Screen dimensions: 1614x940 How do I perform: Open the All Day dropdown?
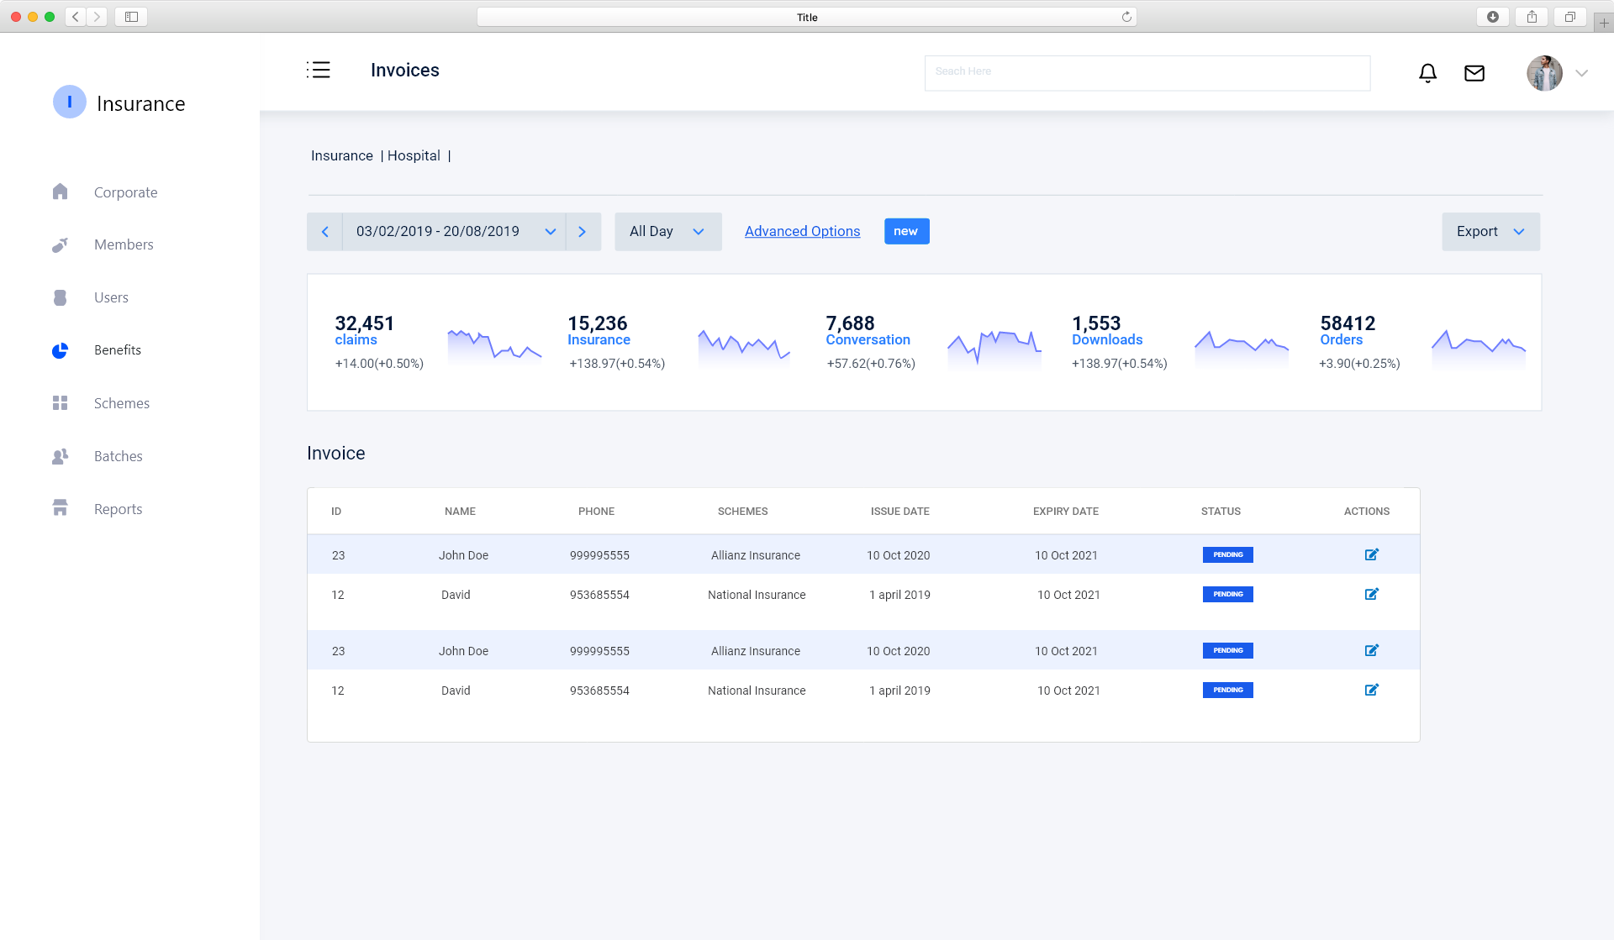point(667,232)
